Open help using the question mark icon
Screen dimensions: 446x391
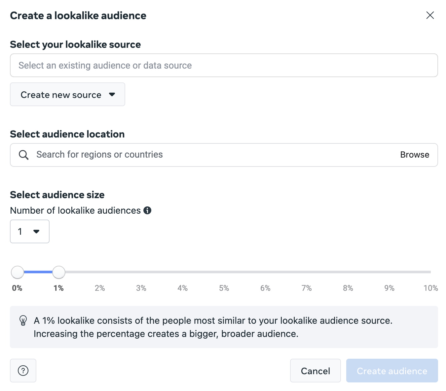pos(23,371)
